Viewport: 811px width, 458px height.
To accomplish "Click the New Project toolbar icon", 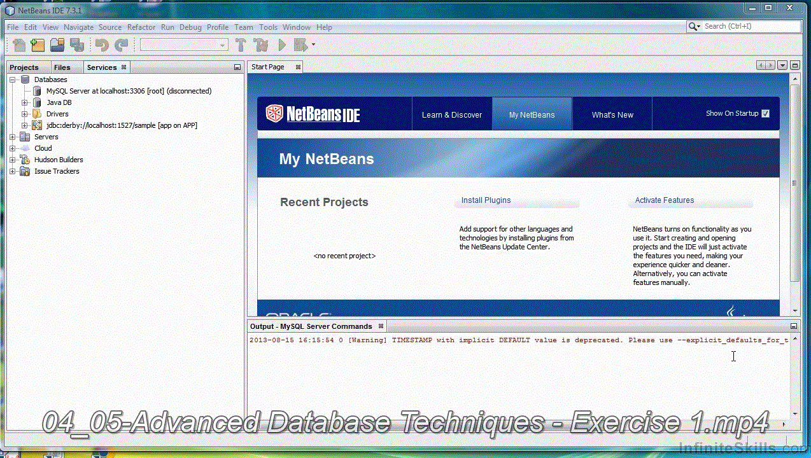I will pos(38,45).
